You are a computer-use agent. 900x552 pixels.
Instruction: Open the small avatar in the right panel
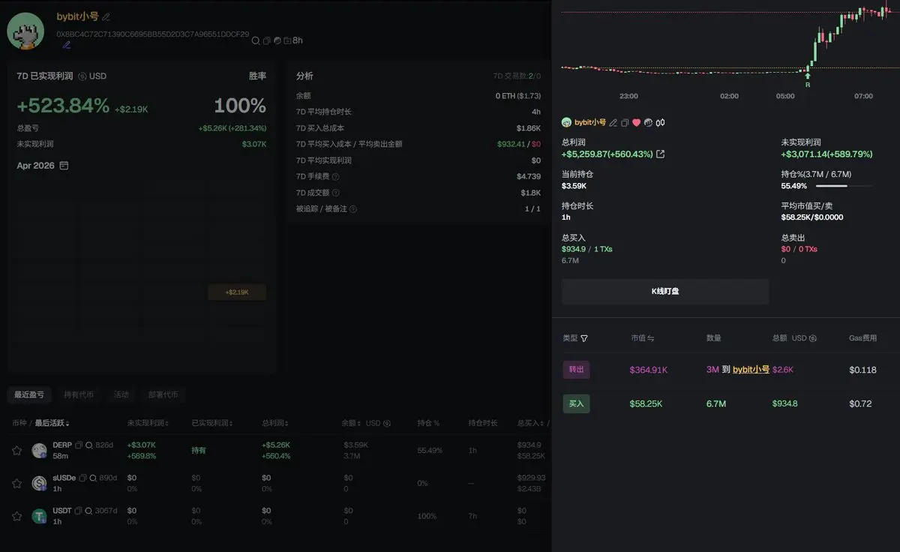566,122
